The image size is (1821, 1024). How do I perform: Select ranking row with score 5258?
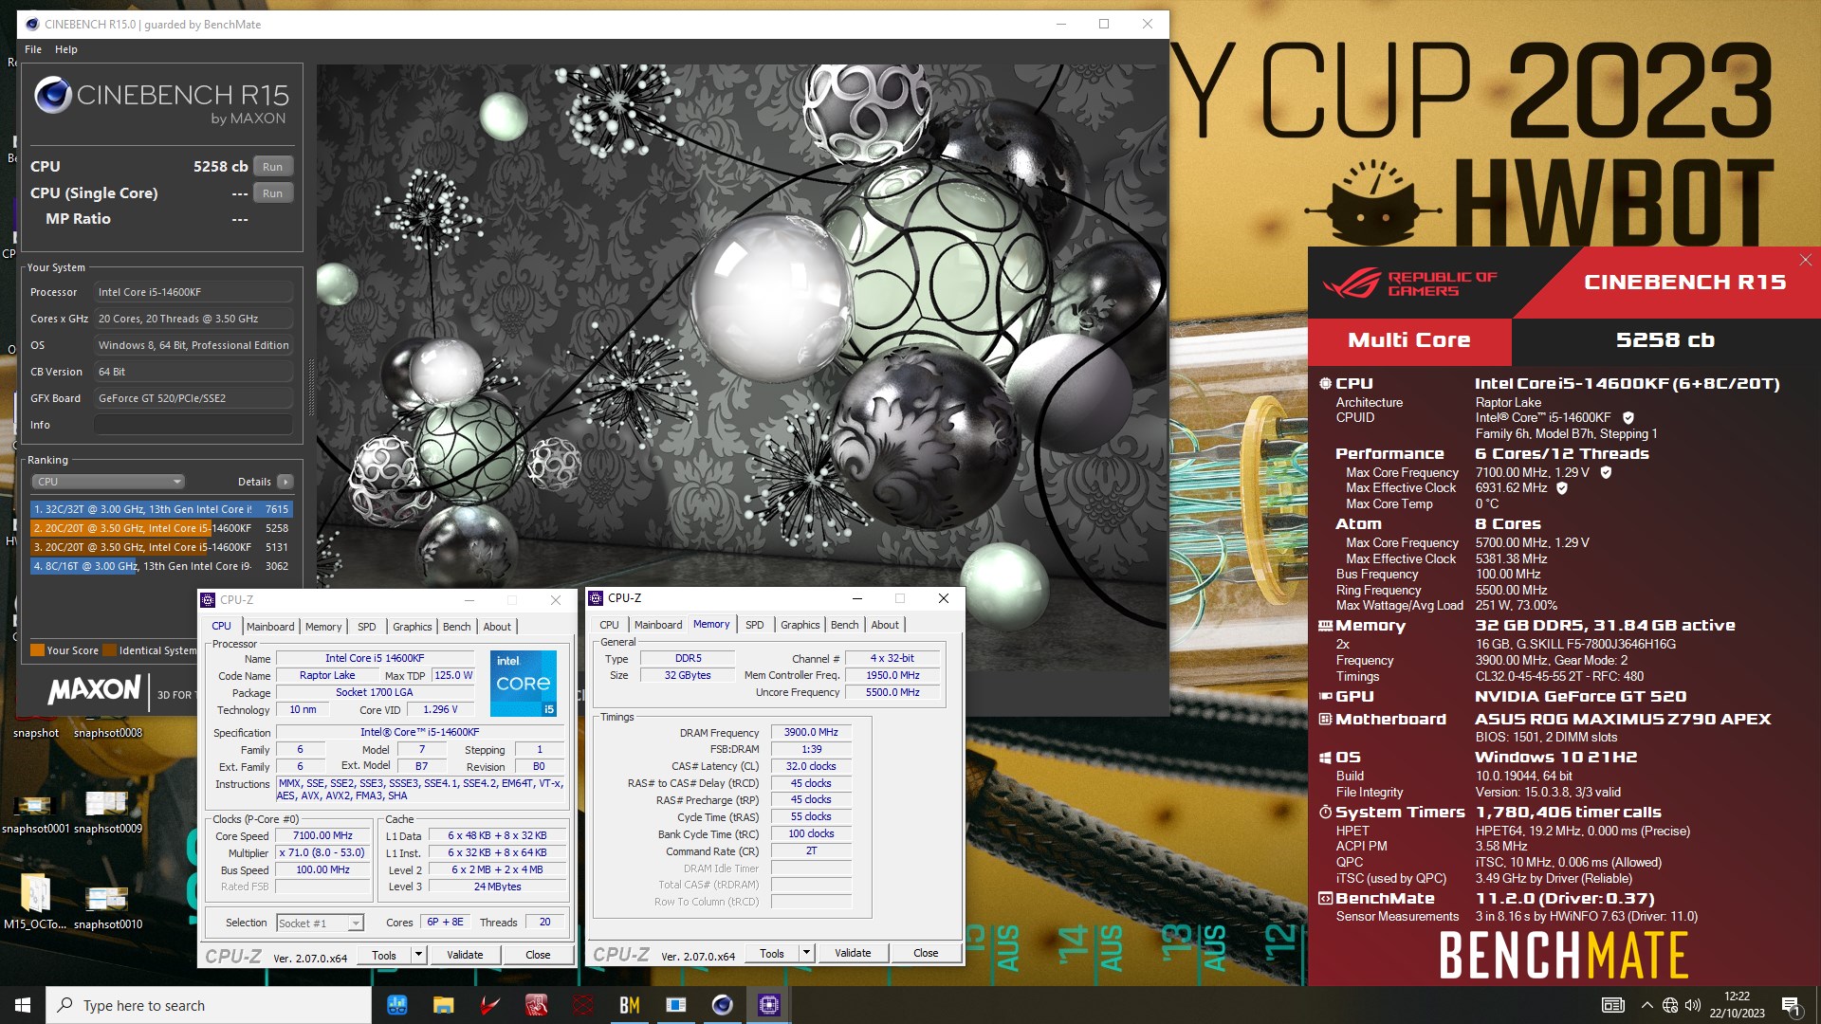[161, 528]
